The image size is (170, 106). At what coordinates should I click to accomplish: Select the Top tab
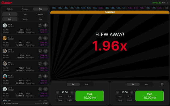coord(40,9)
